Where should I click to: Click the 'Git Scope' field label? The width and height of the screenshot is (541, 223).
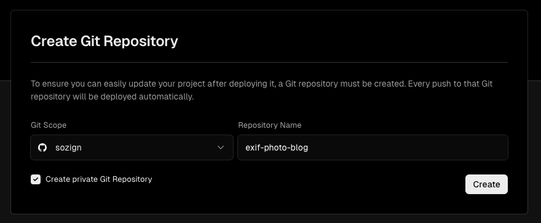[49, 125]
